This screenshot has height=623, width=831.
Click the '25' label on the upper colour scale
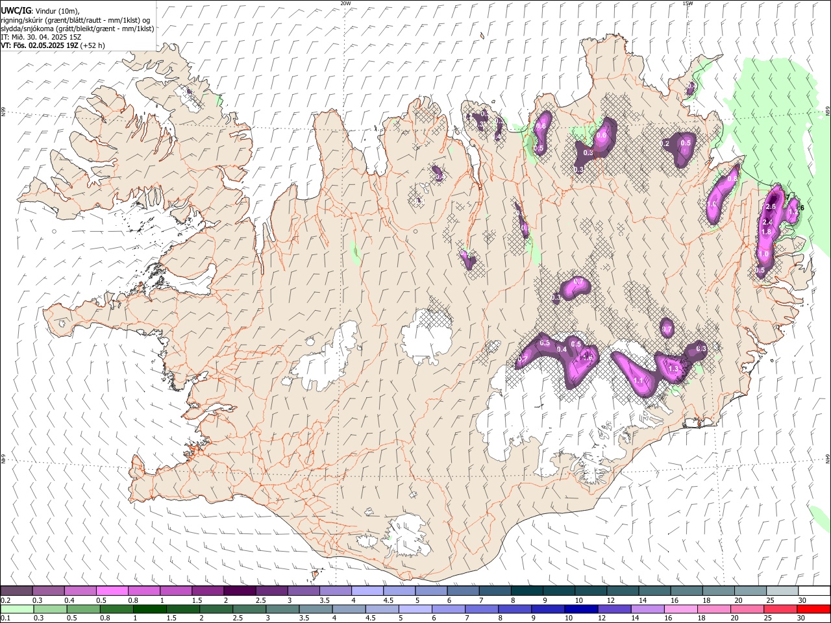coord(770,600)
